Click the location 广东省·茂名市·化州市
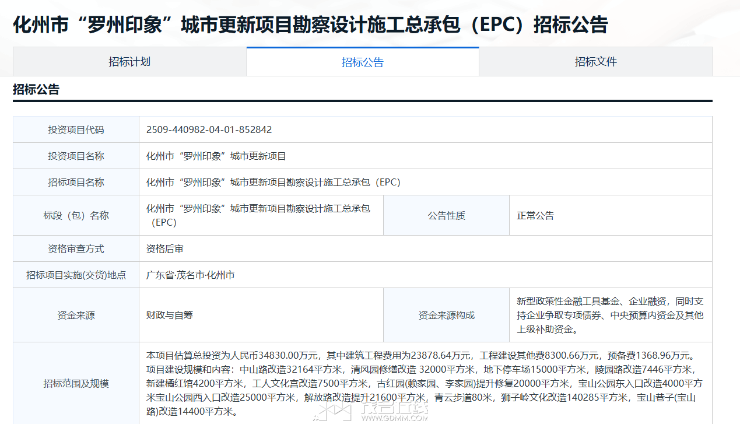This screenshot has height=424, width=740. tap(190, 275)
